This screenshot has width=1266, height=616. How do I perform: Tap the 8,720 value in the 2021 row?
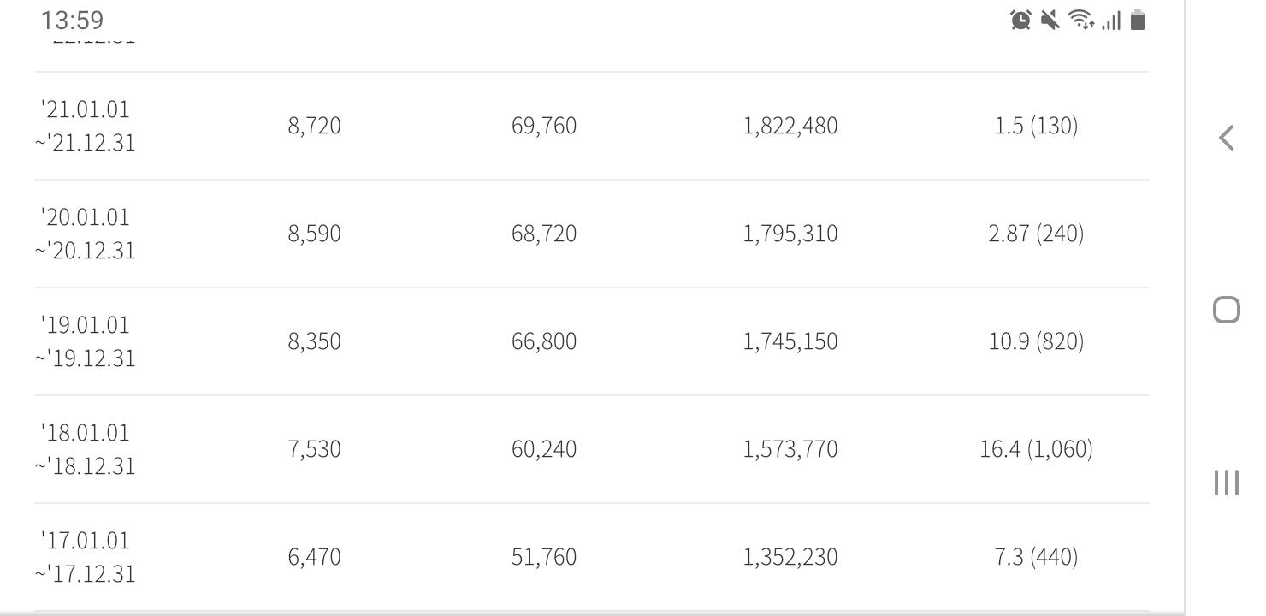tap(314, 126)
